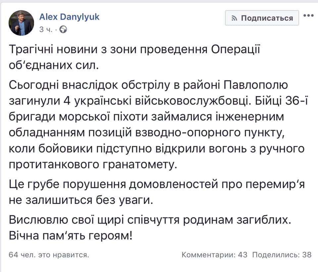Screen dimensions: 318x272
Task: Click the feed icon inside Подписаться button
Action: [234, 18]
